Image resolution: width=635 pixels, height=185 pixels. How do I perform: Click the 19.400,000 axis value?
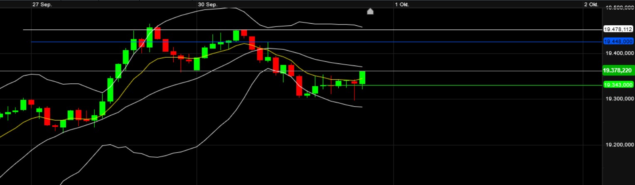(619, 53)
